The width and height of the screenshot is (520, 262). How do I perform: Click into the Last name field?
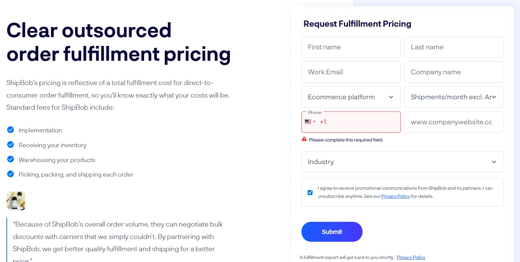tap(454, 47)
